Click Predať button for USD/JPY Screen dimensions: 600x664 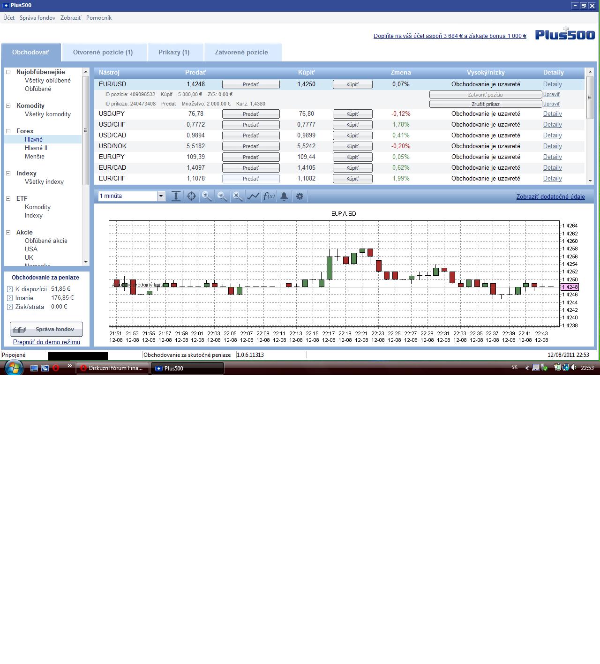coord(251,114)
